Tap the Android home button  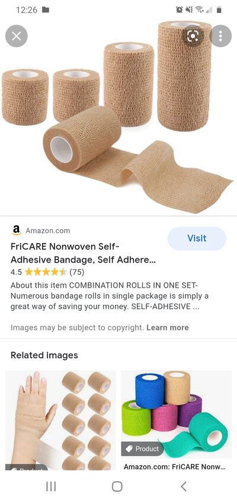(x=117, y=487)
